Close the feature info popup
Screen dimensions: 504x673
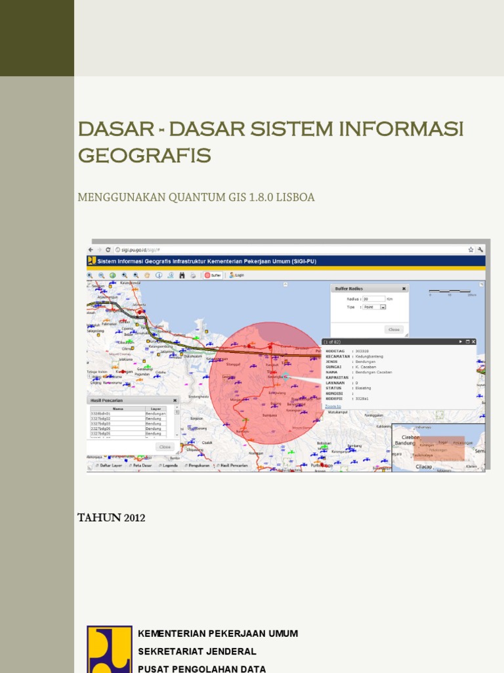pyautogui.click(x=474, y=342)
